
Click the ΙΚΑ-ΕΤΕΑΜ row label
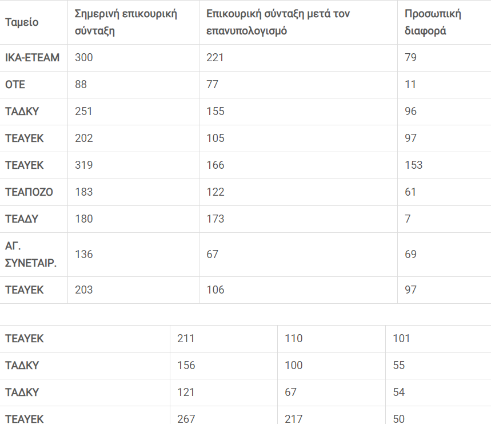coord(33,58)
